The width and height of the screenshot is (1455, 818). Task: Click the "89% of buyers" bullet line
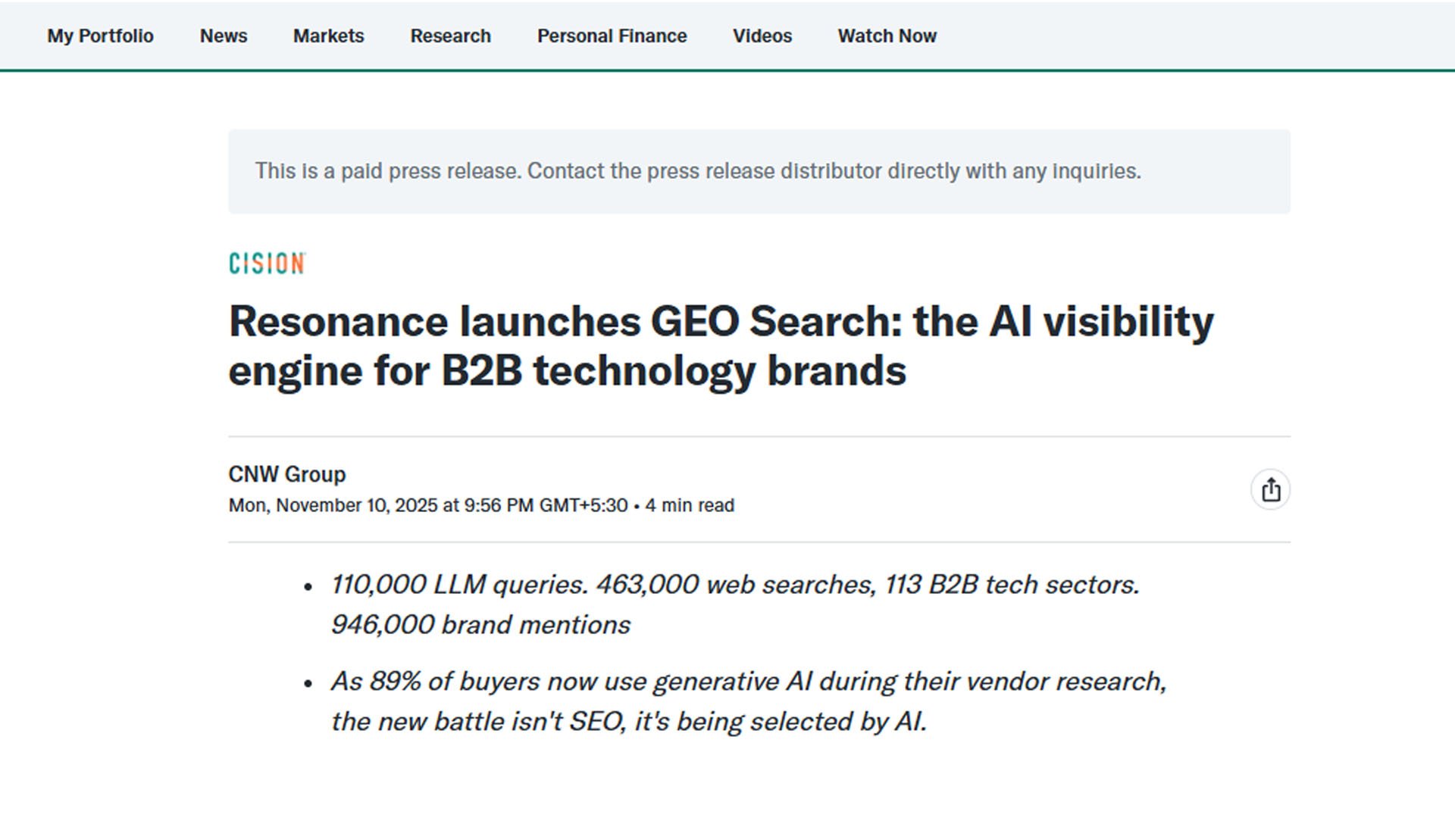pos(748,682)
